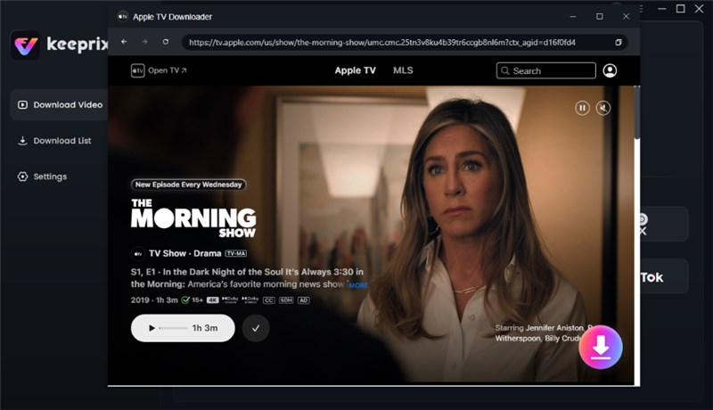713x410 pixels.
Task: Play episode with the 1h 3m button
Action: (x=183, y=328)
